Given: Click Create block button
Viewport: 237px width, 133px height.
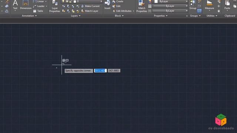Looking at the screenshot, I should pyautogui.click(x=118, y=1).
